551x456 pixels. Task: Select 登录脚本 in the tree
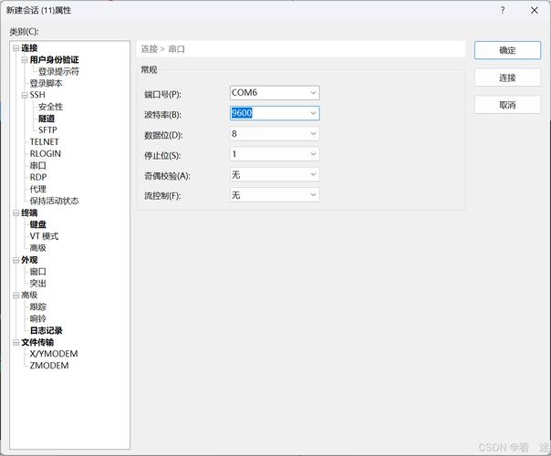point(46,83)
